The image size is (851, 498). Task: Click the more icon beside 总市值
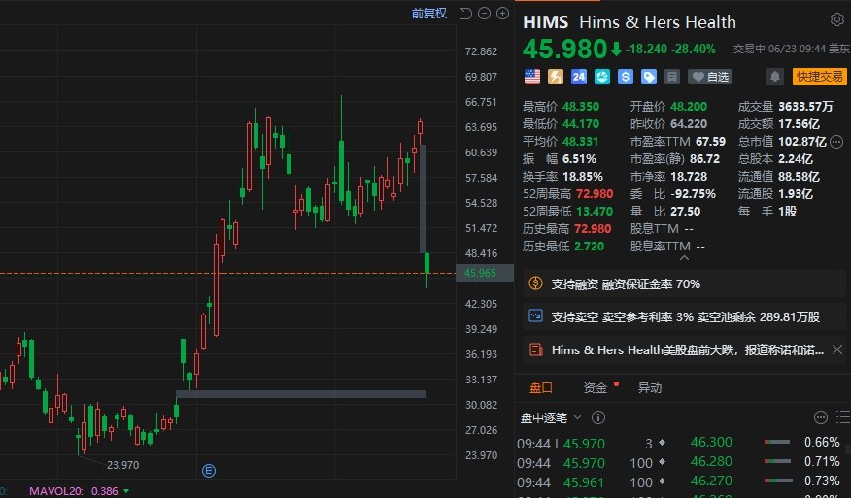836,142
